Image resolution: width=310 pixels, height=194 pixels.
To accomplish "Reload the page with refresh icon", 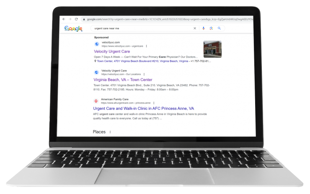I will 76,19.
